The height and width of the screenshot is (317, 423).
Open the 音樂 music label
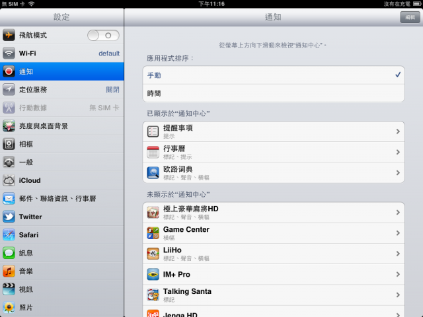click(x=26, y=271)
